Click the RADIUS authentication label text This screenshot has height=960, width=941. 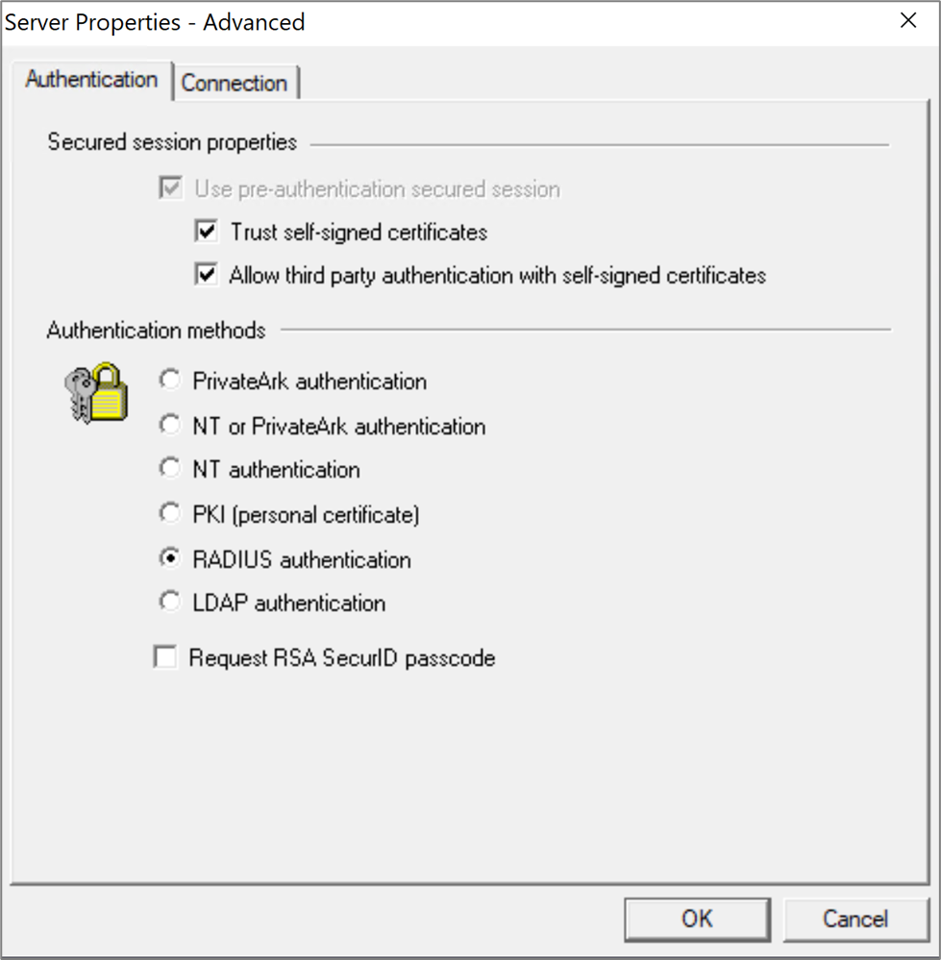click(x=302, y=558)
